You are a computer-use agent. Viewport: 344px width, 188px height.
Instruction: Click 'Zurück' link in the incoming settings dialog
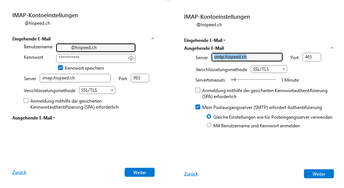(x=19, y=172)
